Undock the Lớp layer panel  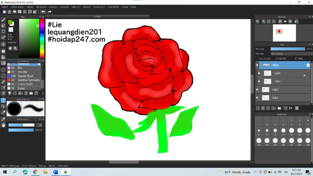(x=310, y=44)
